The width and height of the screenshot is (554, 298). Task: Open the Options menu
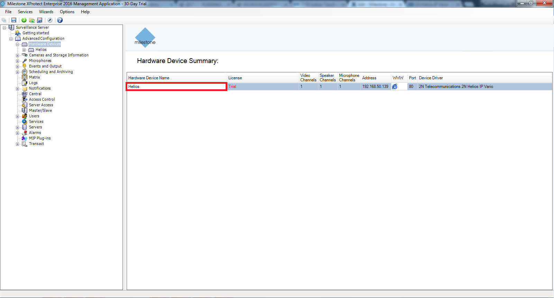coord(67,12)
